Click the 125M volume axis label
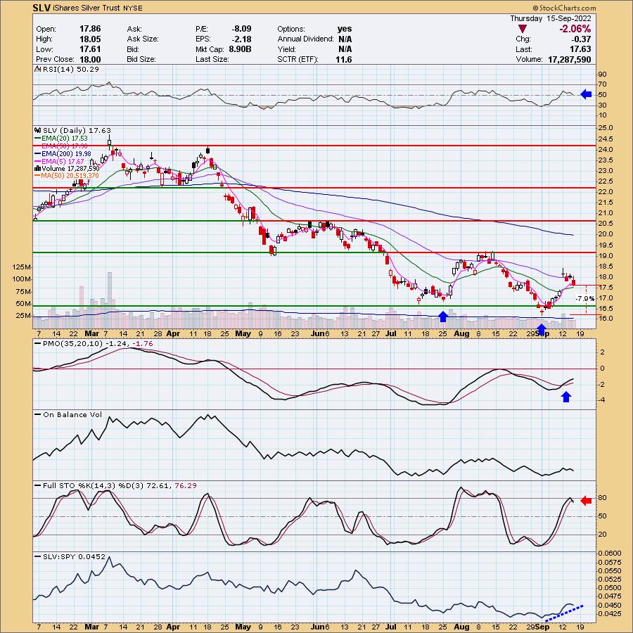 point(23,267)
